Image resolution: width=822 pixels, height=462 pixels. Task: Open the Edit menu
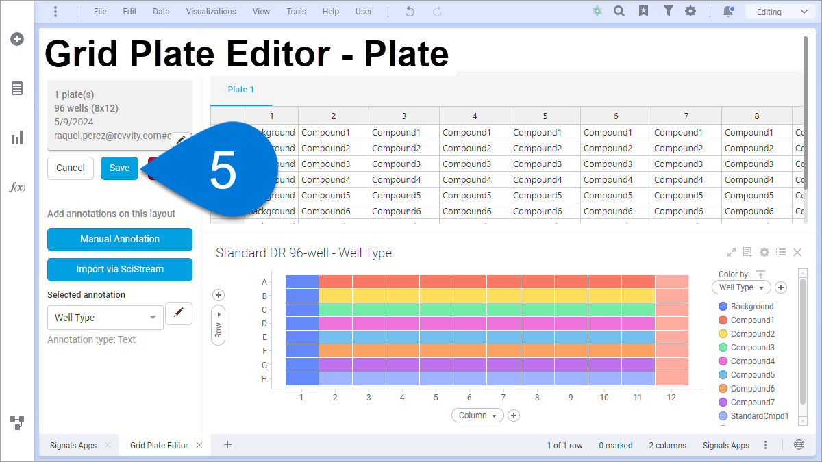tap(130, 12)
